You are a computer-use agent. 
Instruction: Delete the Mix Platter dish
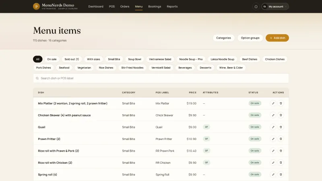(281, 103)
